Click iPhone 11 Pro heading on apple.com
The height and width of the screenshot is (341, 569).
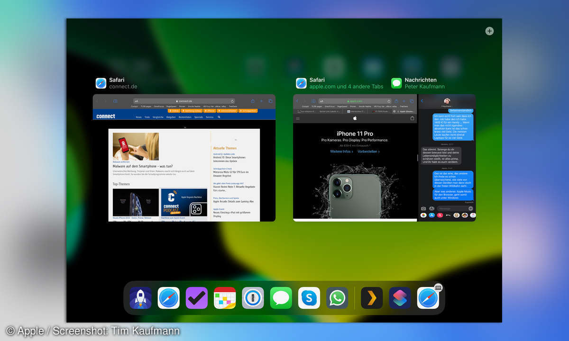click(x=355, y=134)
